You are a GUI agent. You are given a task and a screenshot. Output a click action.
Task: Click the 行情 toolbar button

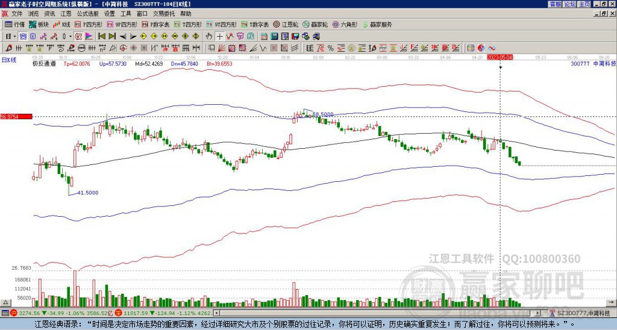click(15, 24)
